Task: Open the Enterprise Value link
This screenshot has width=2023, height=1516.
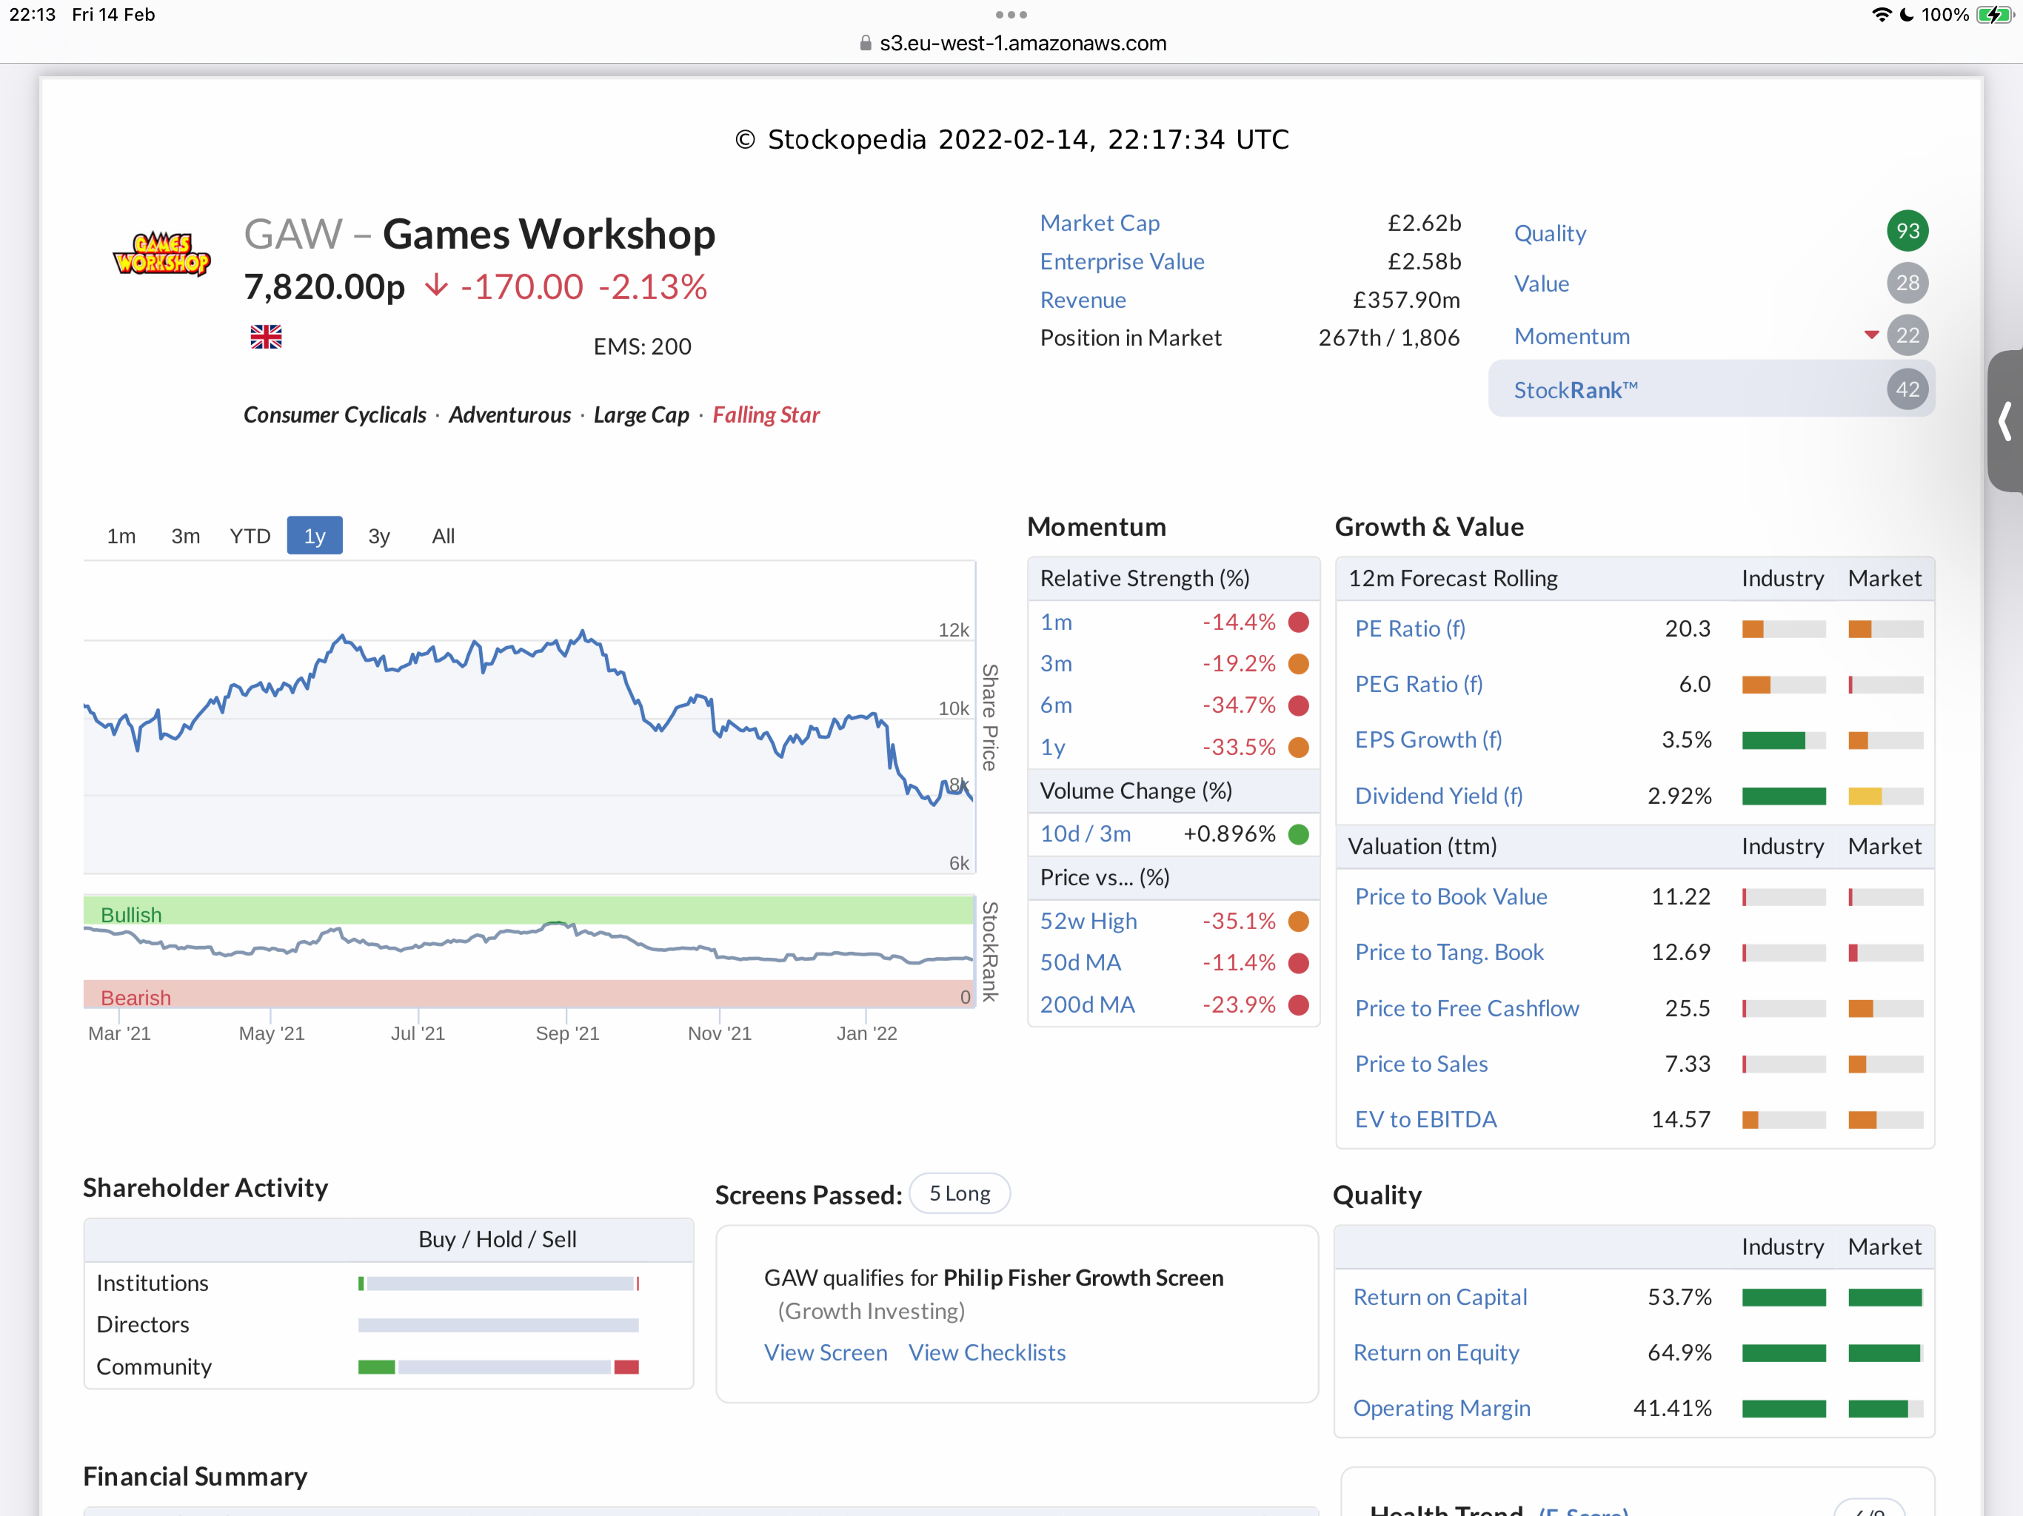Action: [x=1122, y=261]
